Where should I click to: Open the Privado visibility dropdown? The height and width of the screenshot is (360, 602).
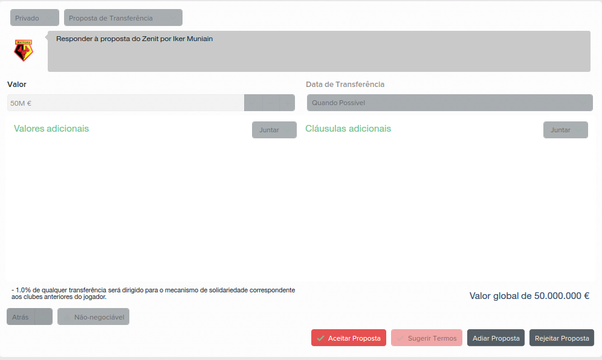pyautogui.click(x=34, y=18)
